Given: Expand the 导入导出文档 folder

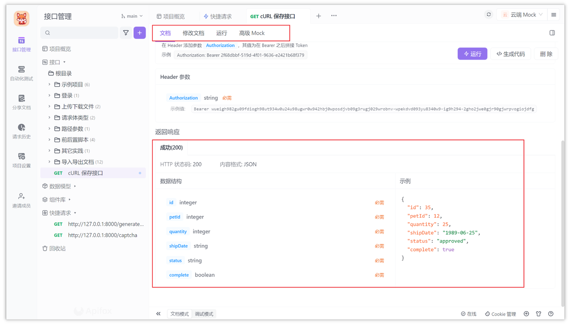Looking at the screenshot, I should click(x=49, y=162).
